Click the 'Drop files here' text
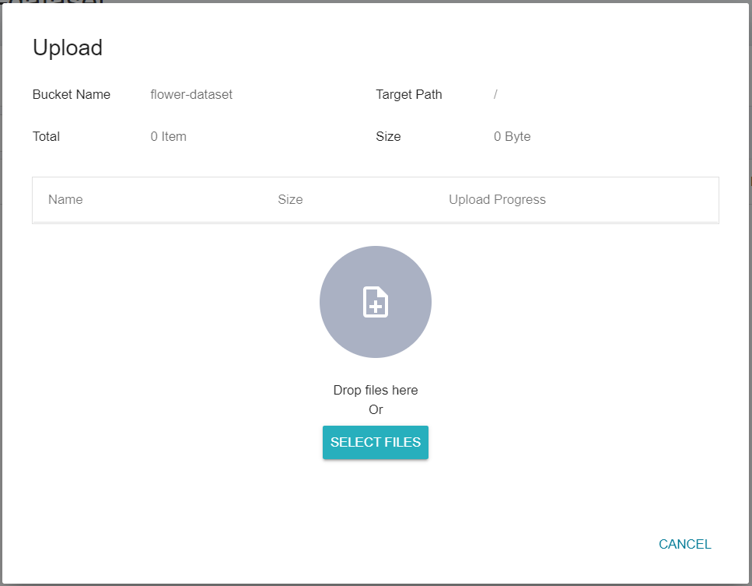This screenshot has height=586, width=752. [x=375, y=390]
